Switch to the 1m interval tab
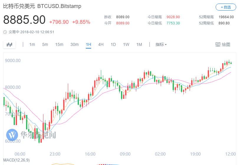238x165 pixels. pos(32,44)
